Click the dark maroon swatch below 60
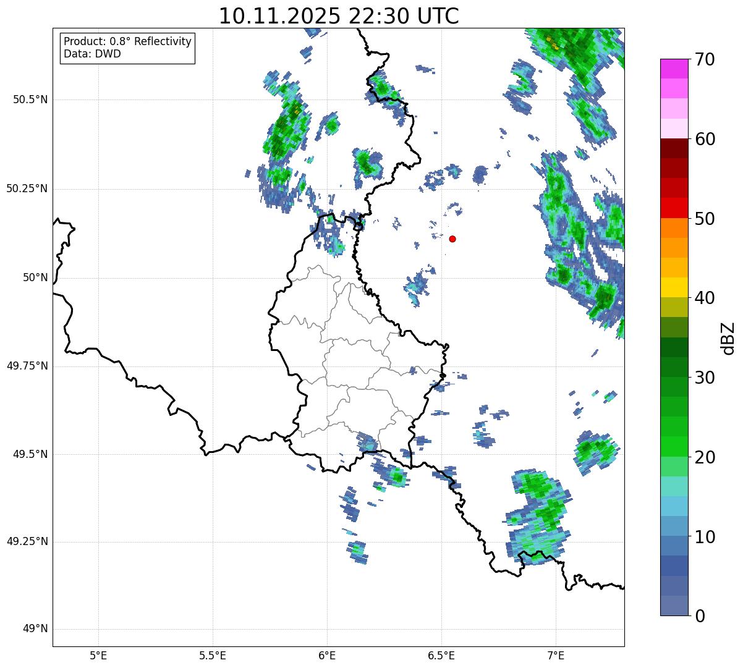743x668 pixels. pos(674,148)
